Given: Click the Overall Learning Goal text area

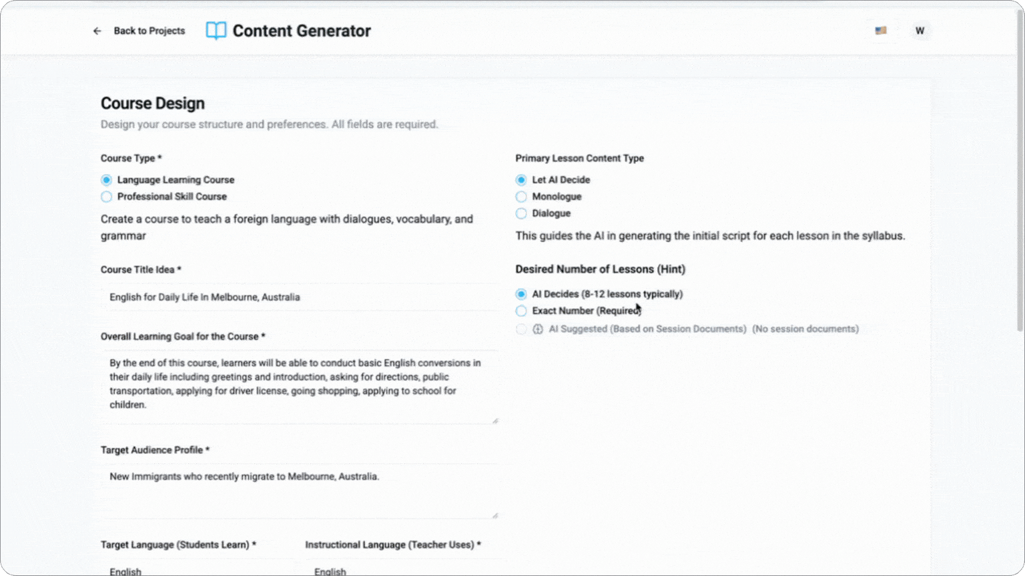Looking at the screenshot, I should coord(300,387).
